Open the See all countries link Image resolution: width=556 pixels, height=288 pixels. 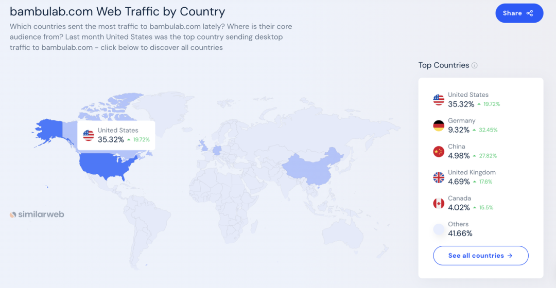pyautogui.click(x=480, y=256)
